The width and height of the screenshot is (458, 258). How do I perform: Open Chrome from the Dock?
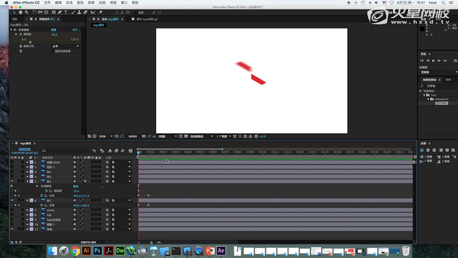[x=75, y=250]
